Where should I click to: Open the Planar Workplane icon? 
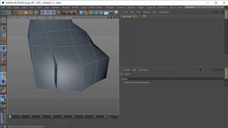pyautogui.click(x=3, y=104)
